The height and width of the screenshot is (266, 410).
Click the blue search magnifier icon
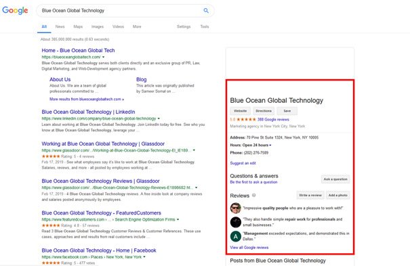[206, 10]
